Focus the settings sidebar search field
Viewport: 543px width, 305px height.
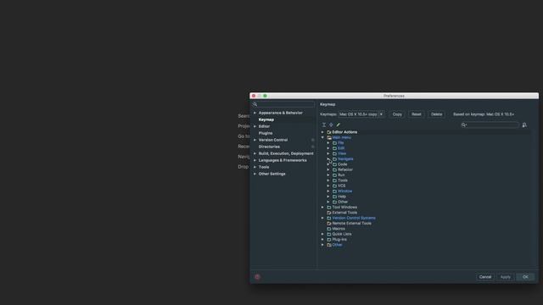pyautogui.click(x=283, y=104)
